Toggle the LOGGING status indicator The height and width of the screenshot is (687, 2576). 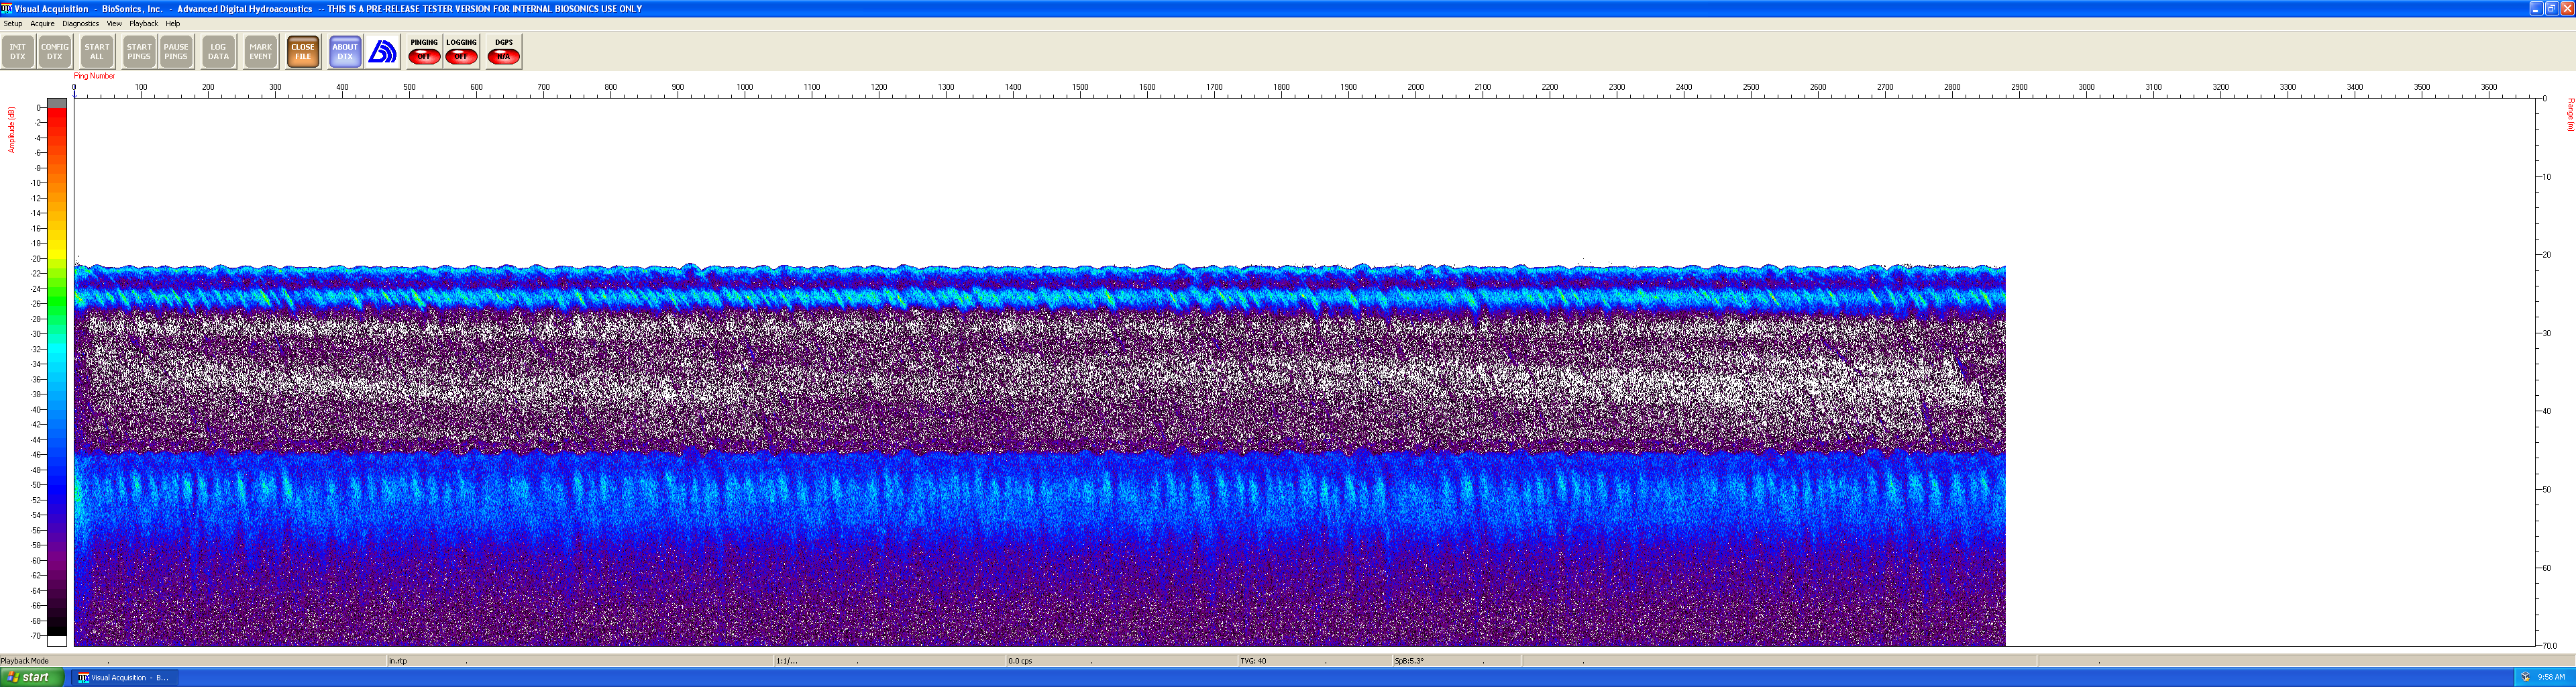[x=461, y=52]
